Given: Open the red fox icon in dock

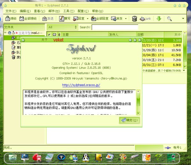Looking at the screenshot, I should [37, 158].
